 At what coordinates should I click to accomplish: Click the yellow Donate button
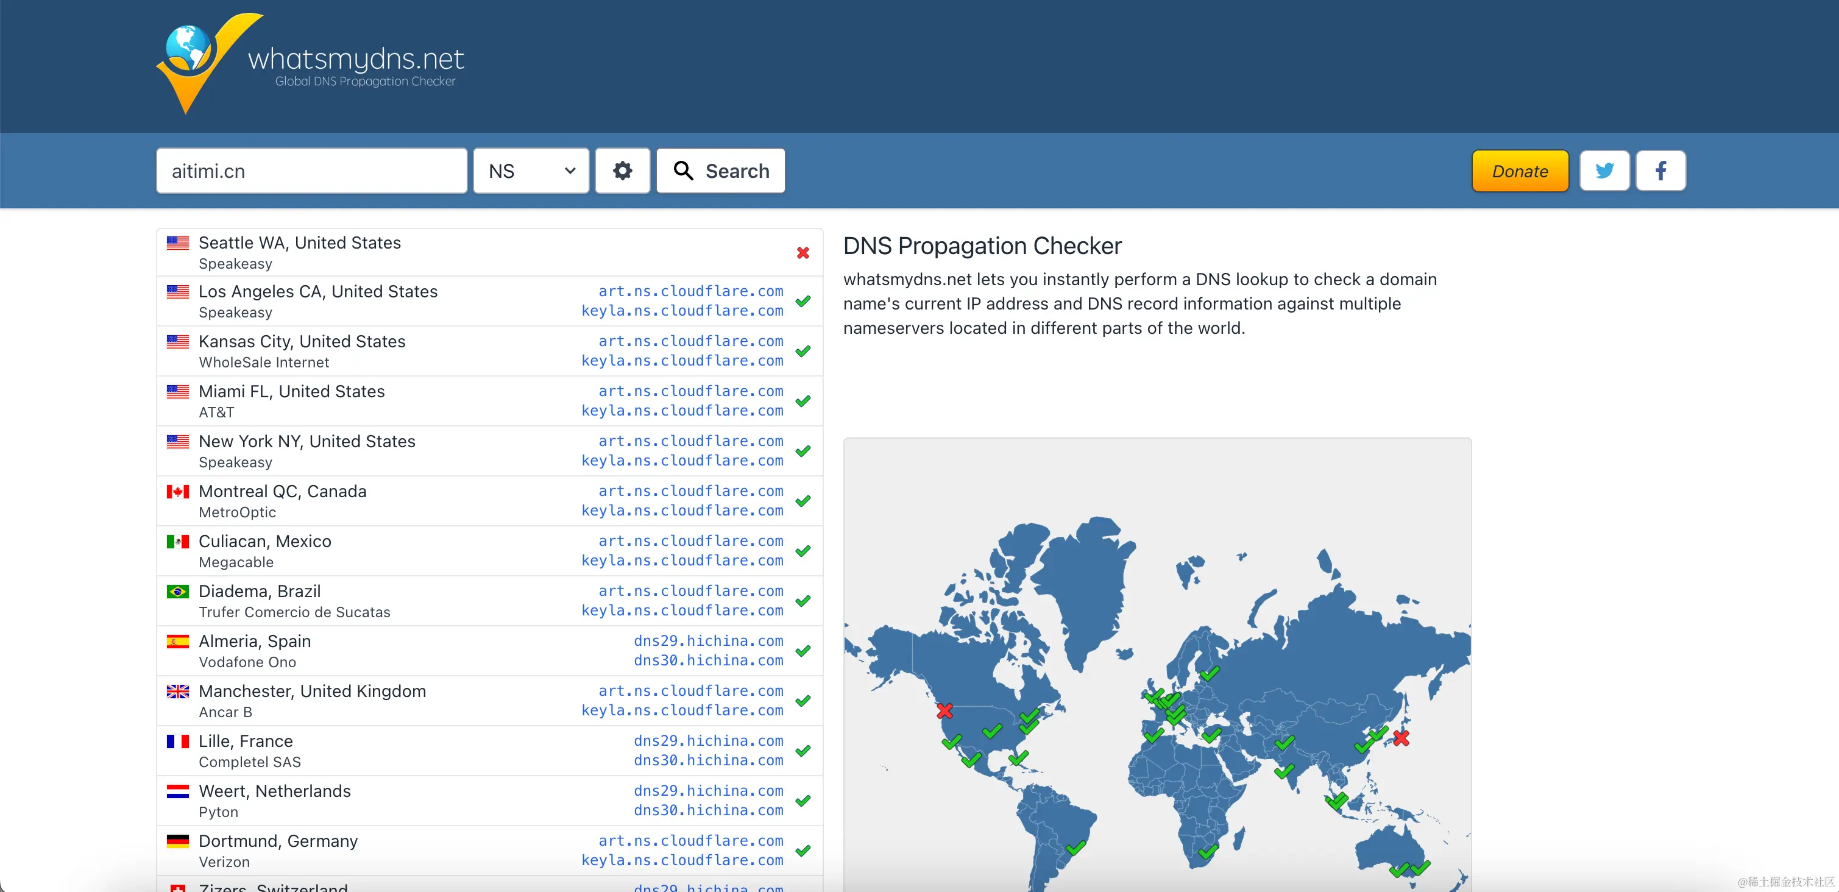1519,171
